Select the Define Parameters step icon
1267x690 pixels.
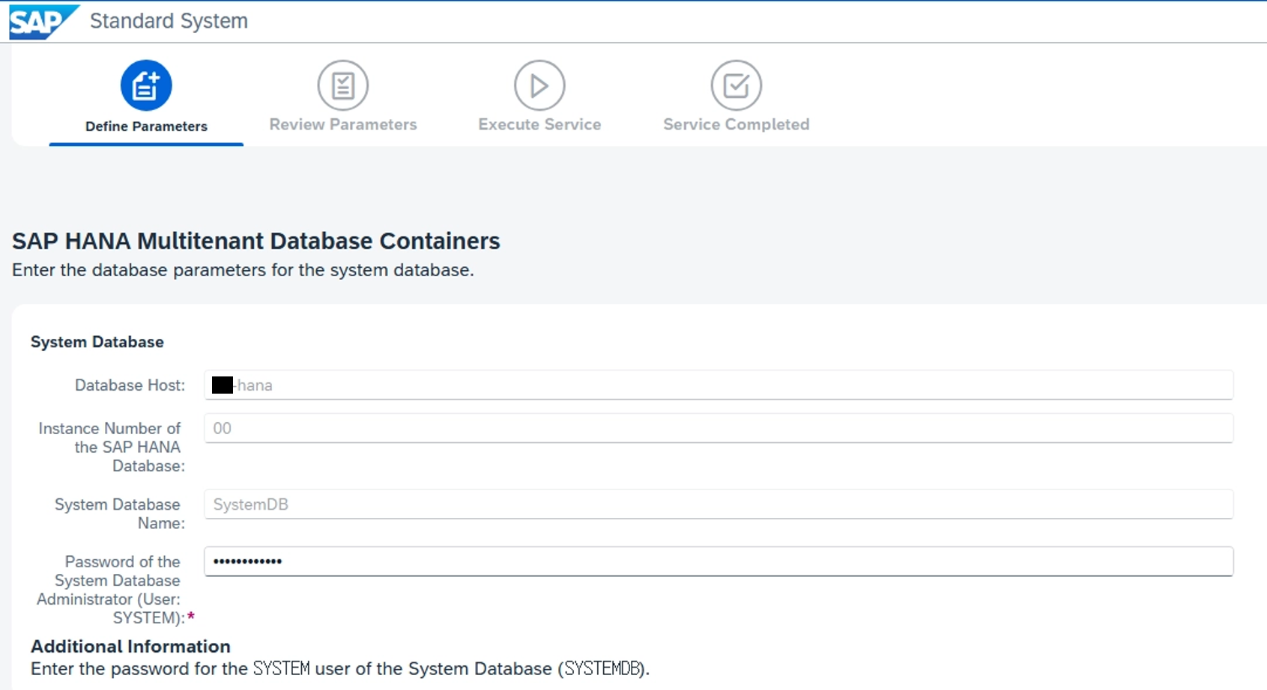[x=146, y=85]
